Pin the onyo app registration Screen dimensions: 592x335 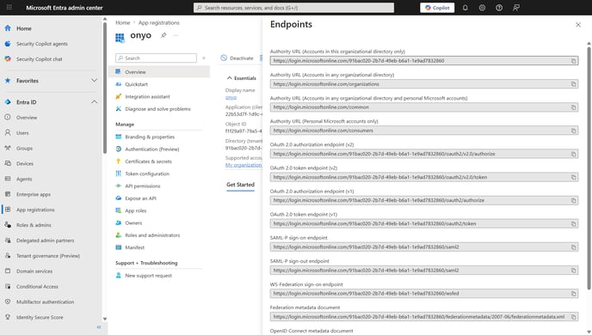tap(163, 35)
